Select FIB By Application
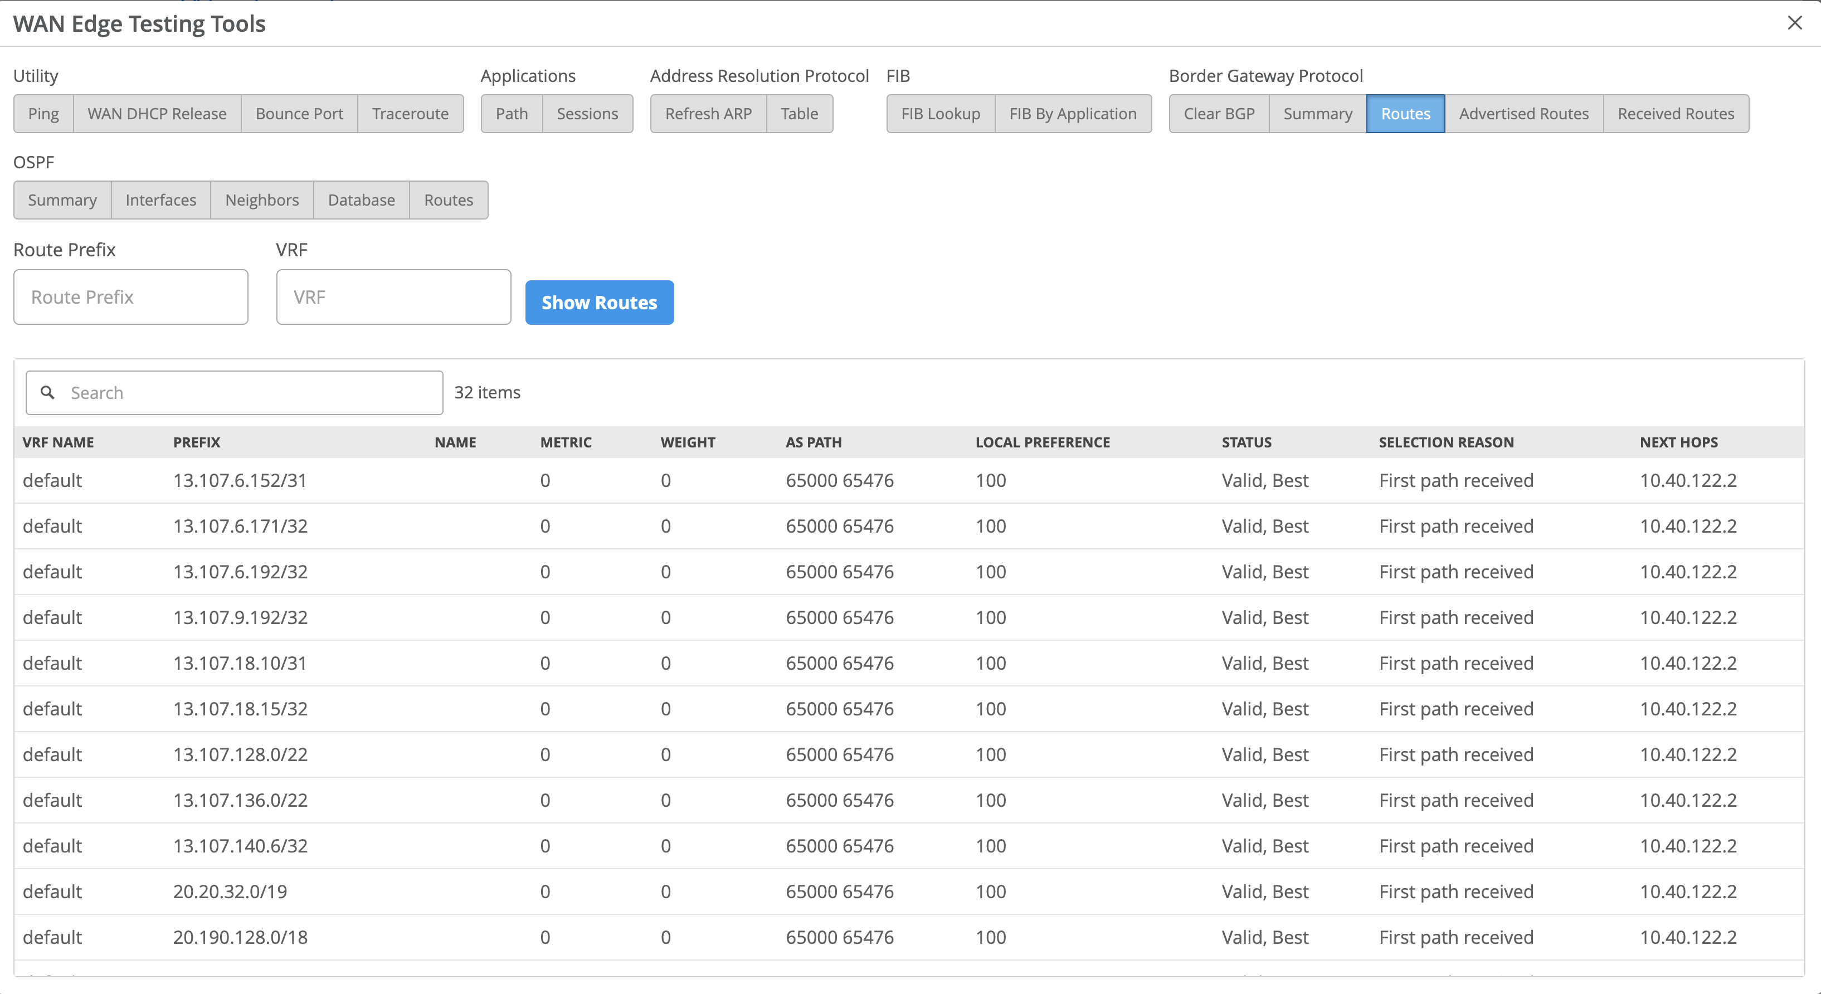The image size is (1821, 994). (1073, 114)
